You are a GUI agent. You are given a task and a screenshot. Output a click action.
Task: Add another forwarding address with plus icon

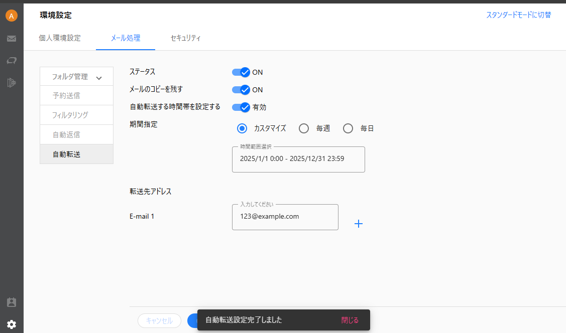pyautogui.click(x=359, y=224)
